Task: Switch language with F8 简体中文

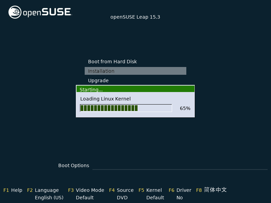Action: tap(211, 190)
